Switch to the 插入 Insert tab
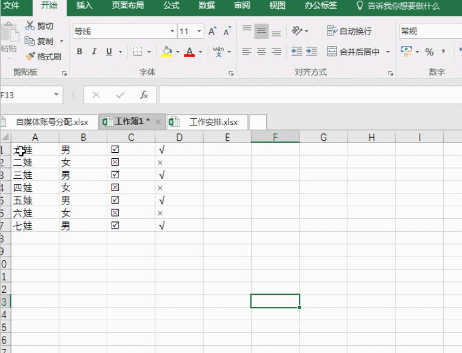The height and width of the screenshot is (353, 462). (x=84, y=5)
